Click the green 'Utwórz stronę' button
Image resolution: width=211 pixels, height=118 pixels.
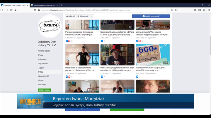[44, 90]
